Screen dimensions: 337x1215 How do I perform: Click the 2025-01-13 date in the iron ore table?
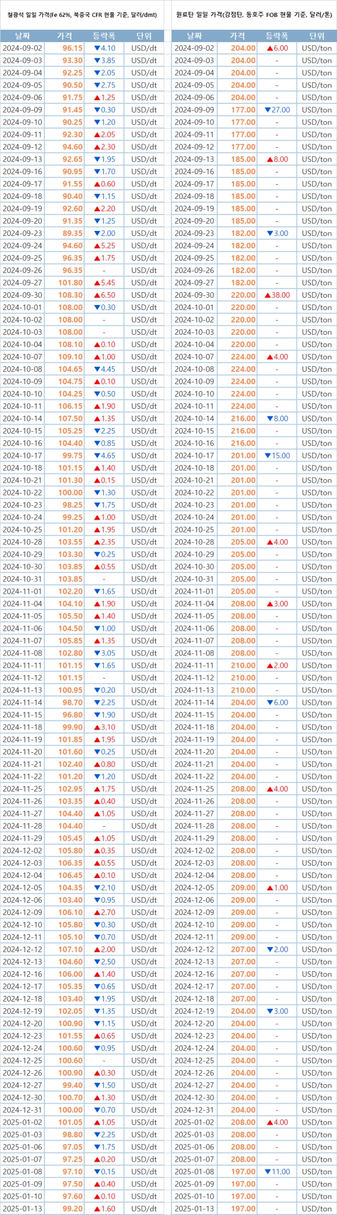tap(22, 1209)
